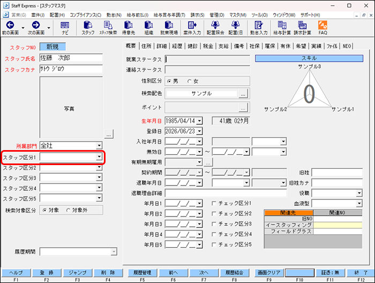Switch to the 社保 tab
Screen dimensions: 375x283
point(254,46)
